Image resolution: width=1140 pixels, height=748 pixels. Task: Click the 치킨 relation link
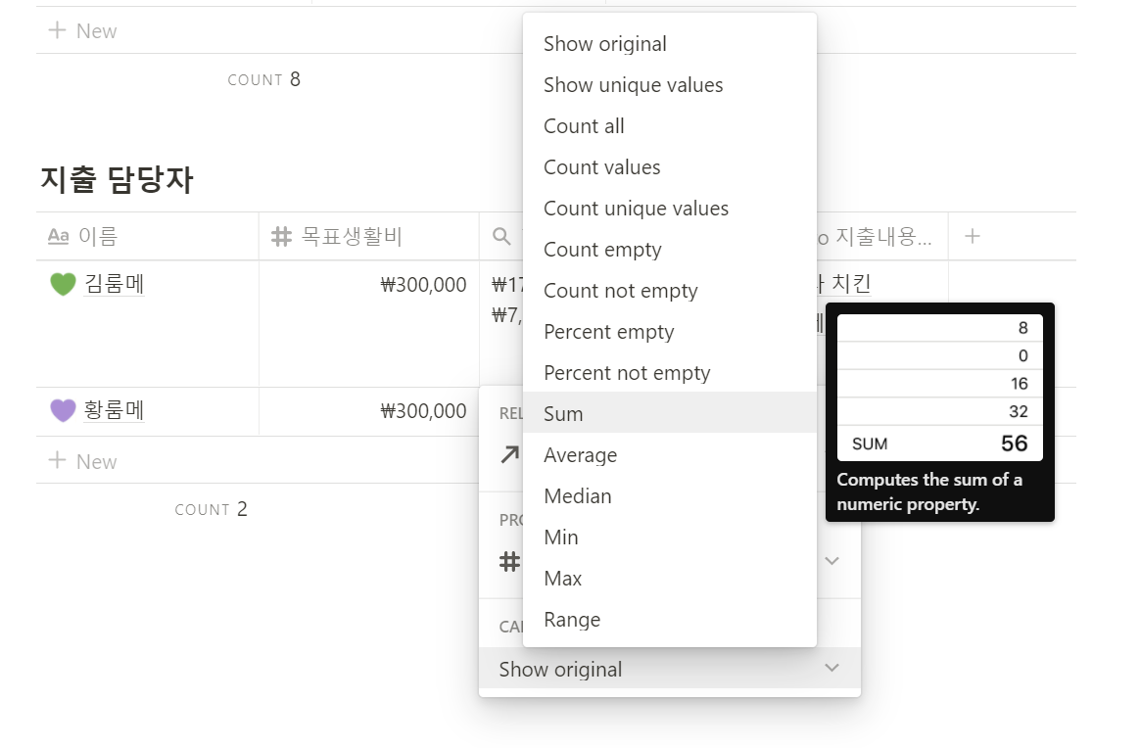click(x=851, y=284)
